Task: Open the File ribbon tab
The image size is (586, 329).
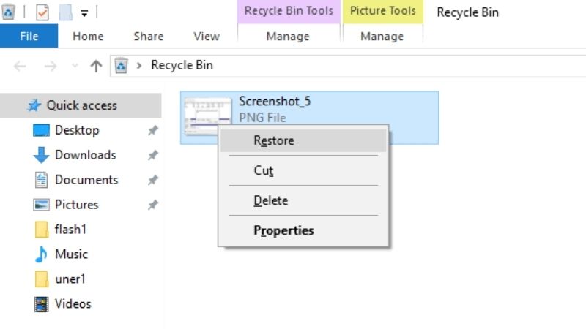Action: [29, 36]
